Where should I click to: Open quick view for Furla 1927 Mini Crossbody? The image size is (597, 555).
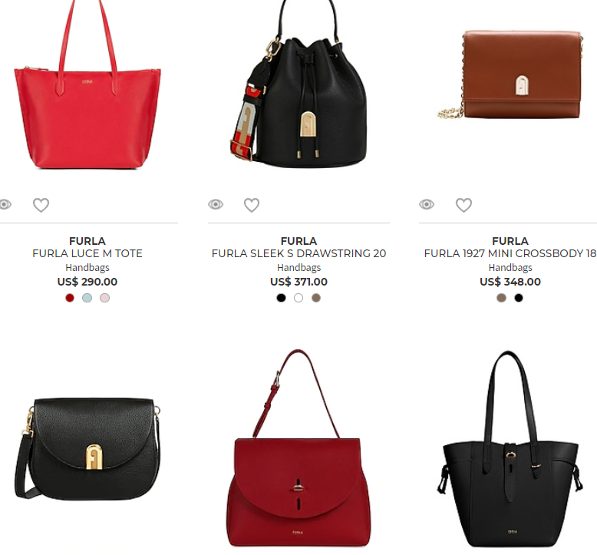pos(427,204)
